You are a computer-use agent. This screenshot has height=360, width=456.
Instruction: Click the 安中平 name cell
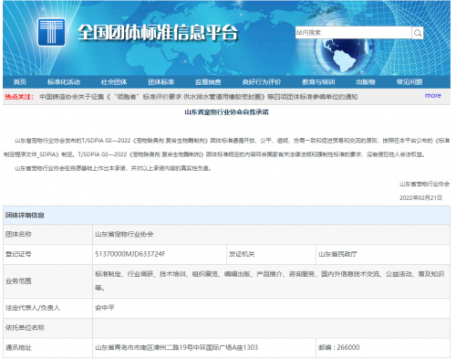click(x=271, y=308)
